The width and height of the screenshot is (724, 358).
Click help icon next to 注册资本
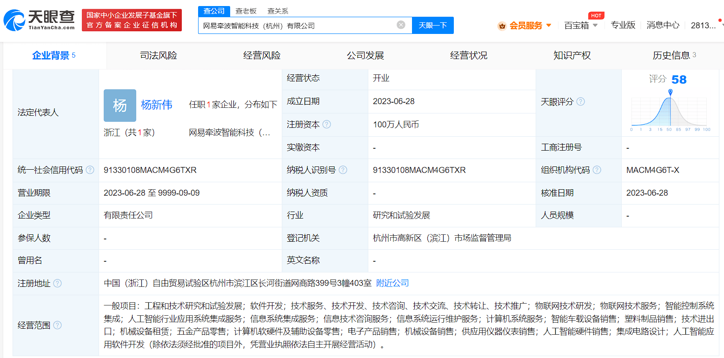[x=327, y=125]
